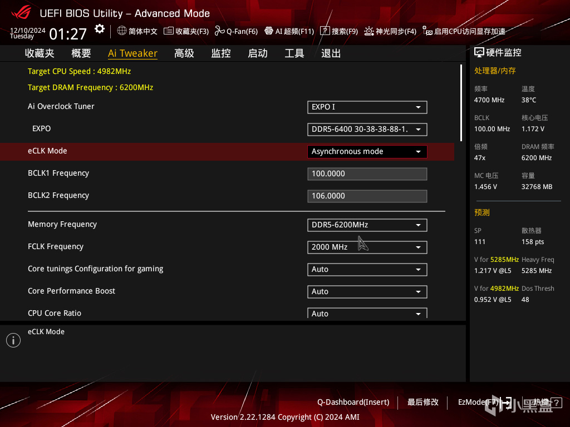Viewport: 570px width, 427px height.
Task: Click hardware monitor screen icon
Action: (479, 53)
